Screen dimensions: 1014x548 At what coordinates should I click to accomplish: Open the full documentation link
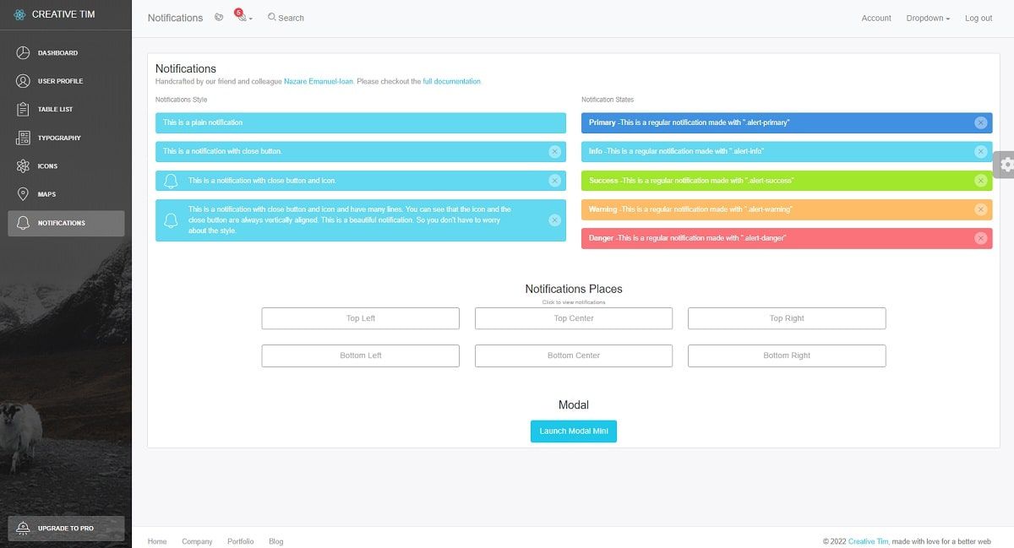point(454,81)
